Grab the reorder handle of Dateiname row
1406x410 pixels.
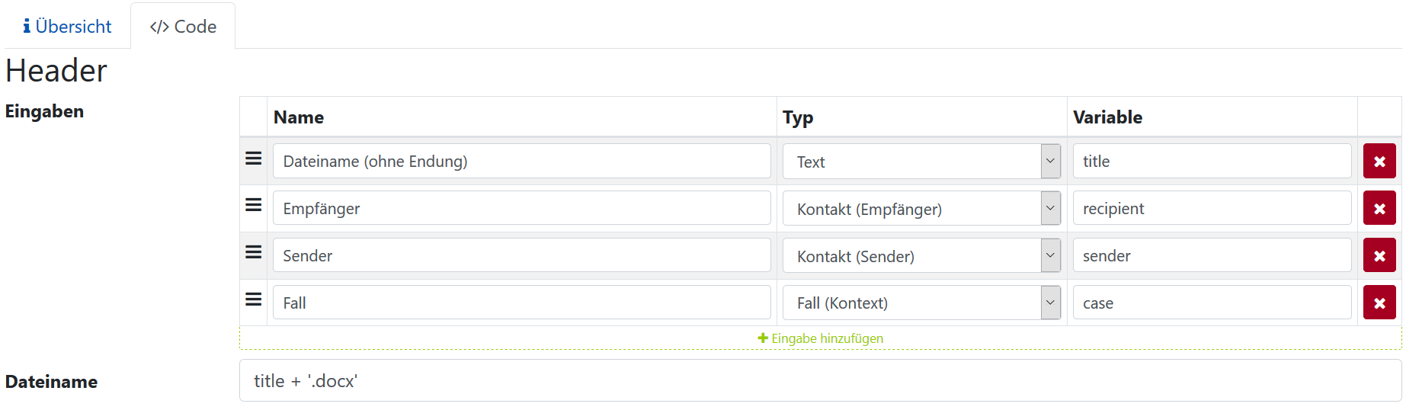pyautogui.click(x=253, y=158)
